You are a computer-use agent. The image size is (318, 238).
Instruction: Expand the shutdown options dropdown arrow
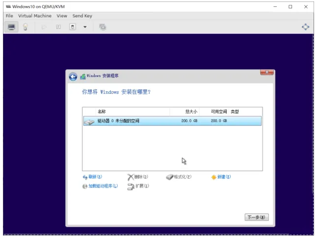[x=85, y=27]
